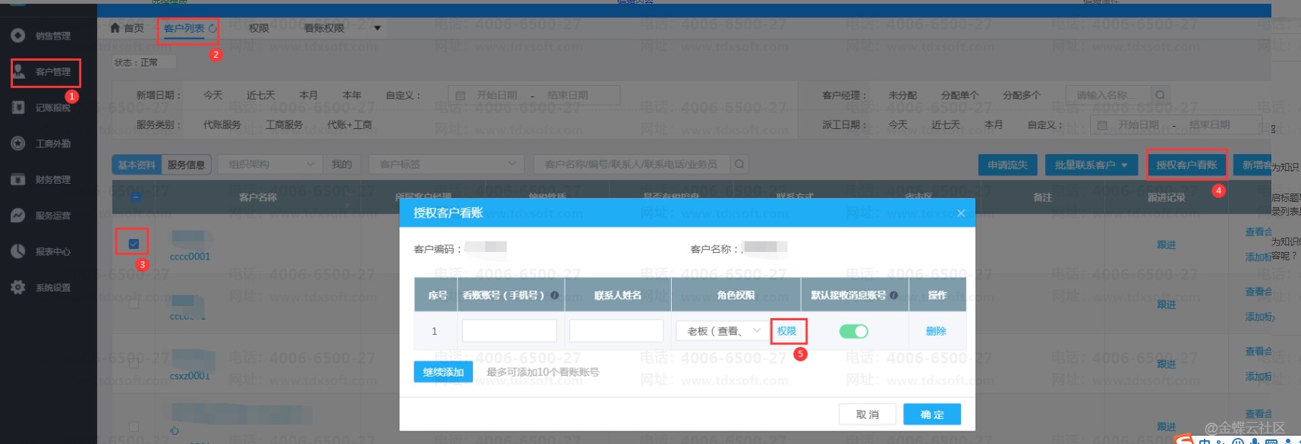Uncheck the checked checkbox for customer cccc0001
The height and width of the screenshot is (444, 1301).
[x=134, y=244]
